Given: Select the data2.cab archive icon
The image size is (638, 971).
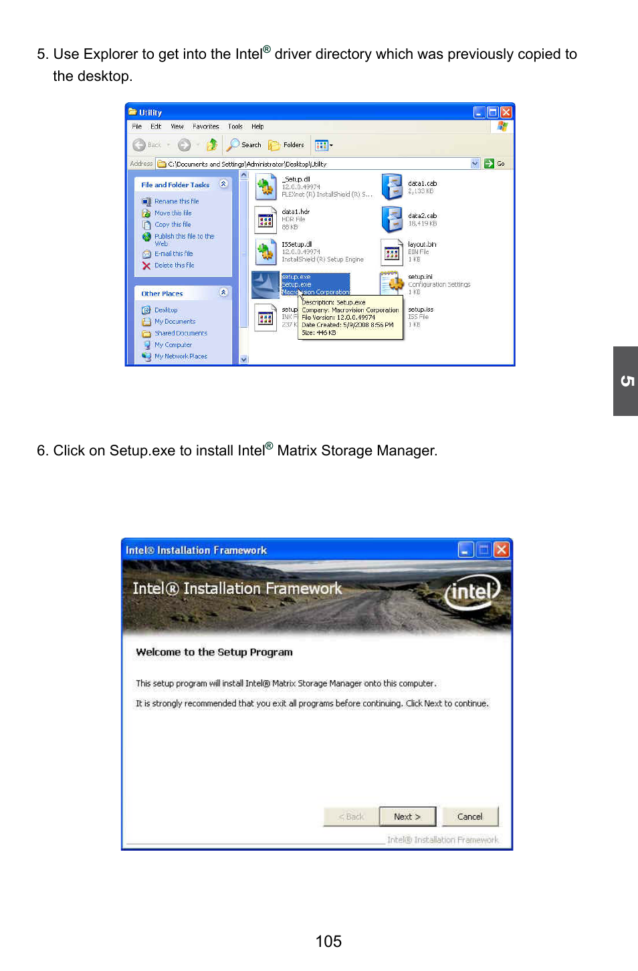Looking at the screenshot, I should (392, 219).
